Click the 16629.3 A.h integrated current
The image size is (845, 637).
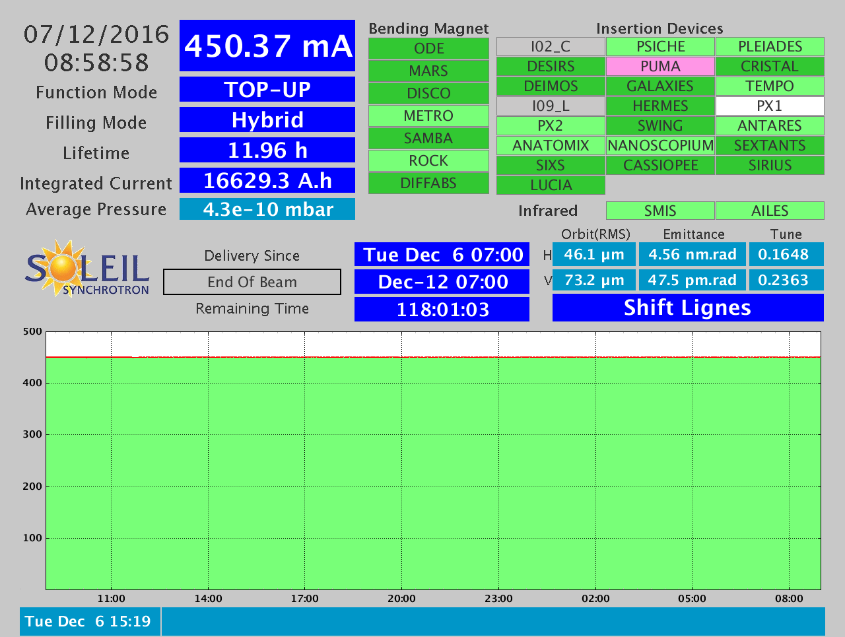point(267,180)
